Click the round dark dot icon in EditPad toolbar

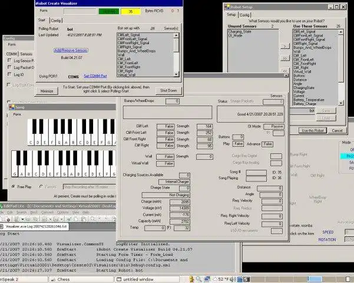[x=8, y=219]
